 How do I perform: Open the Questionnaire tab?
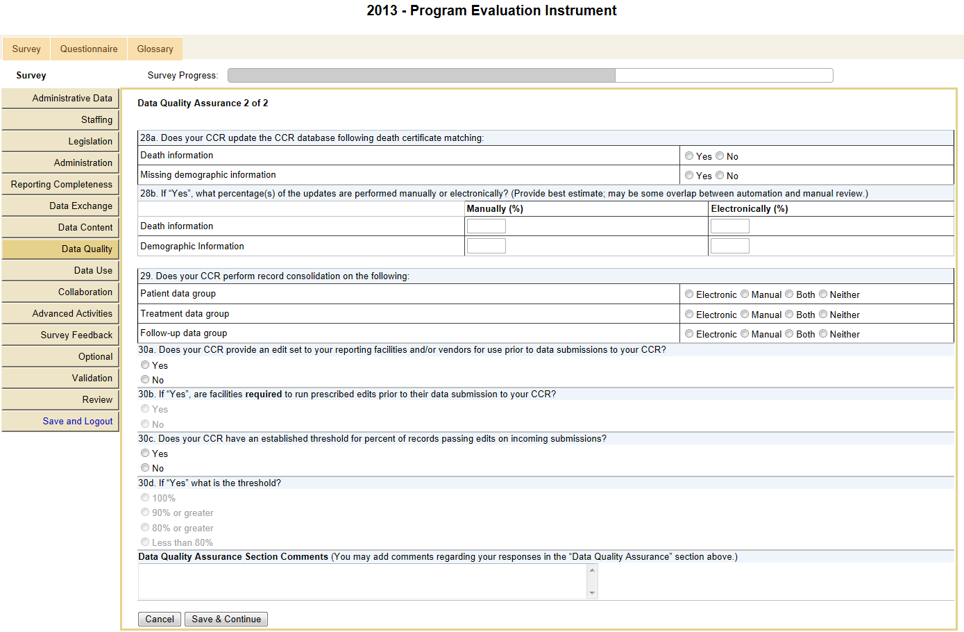[89, 49]
